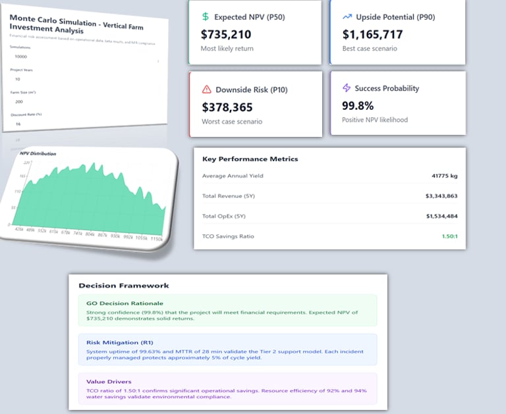Click the $378,365 Downside Risk value

click(x=227, y=107)
